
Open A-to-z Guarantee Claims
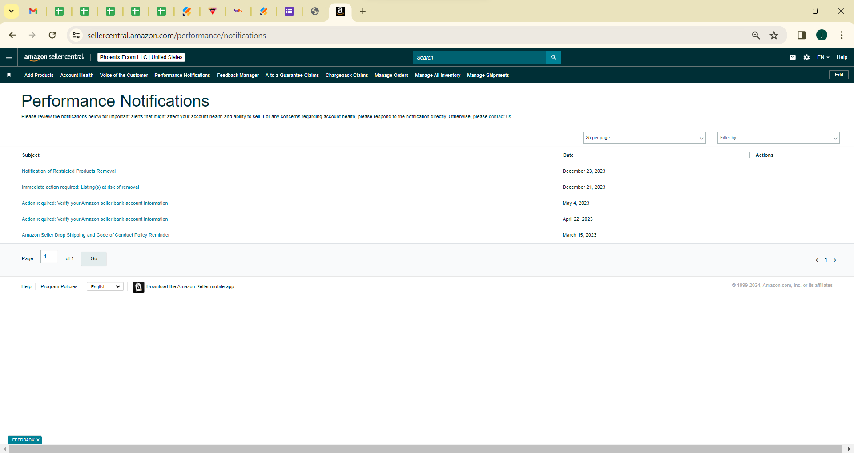click(292, 75)
